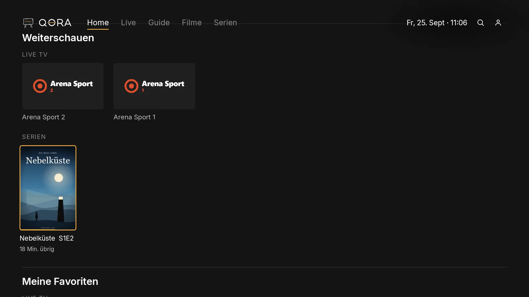529x297 pixels.
Task: Switch to the Live tab
Action: point(128,23)
